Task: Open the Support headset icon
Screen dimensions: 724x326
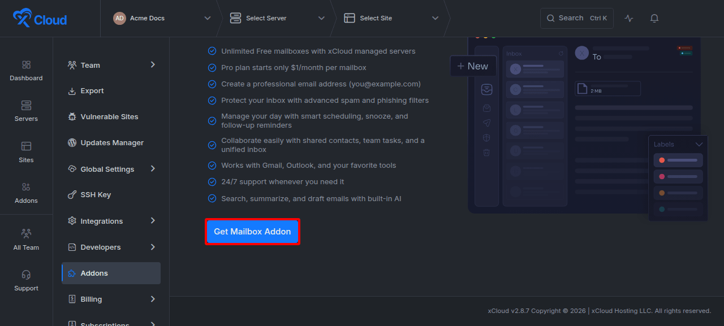Action: (26, 275)
